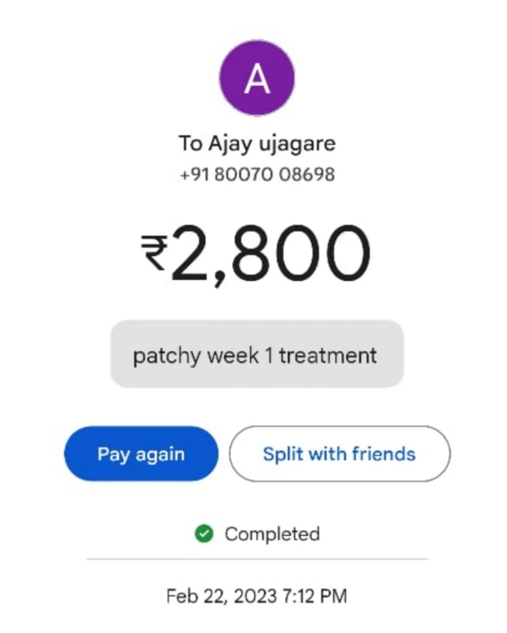Click the rupee currency symbol
507x633 pixels.
click(153, 252)
